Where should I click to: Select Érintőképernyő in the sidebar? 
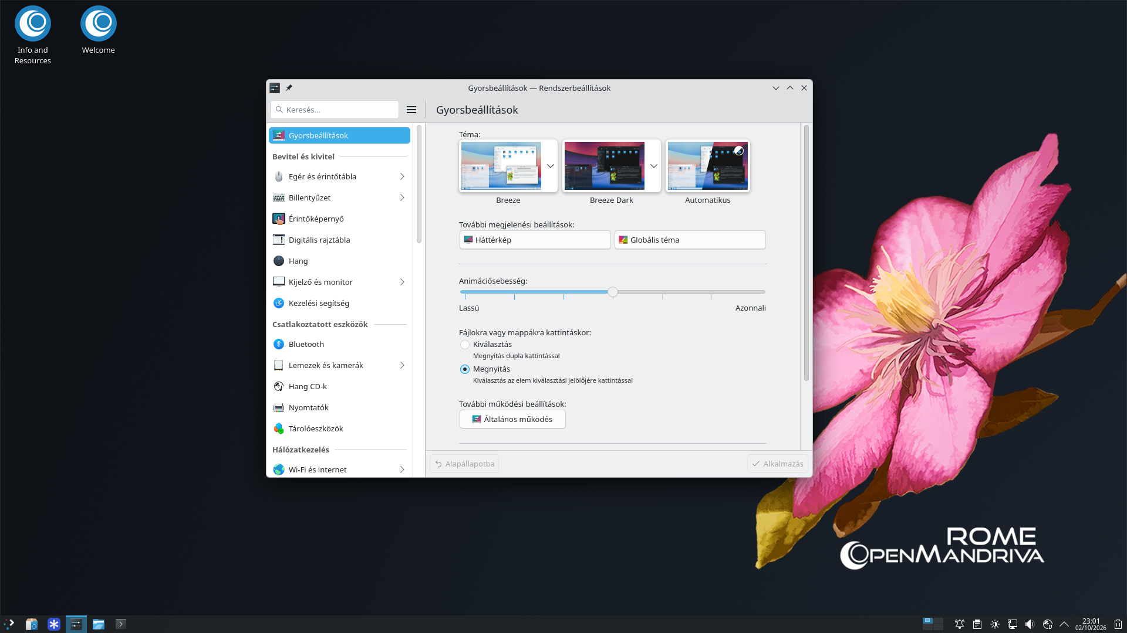[x=339, y=219]
